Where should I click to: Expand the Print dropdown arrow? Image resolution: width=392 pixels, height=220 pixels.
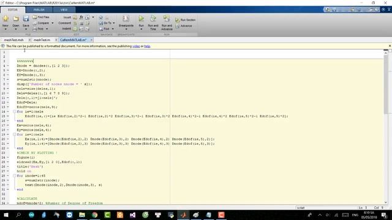(47, 29)
